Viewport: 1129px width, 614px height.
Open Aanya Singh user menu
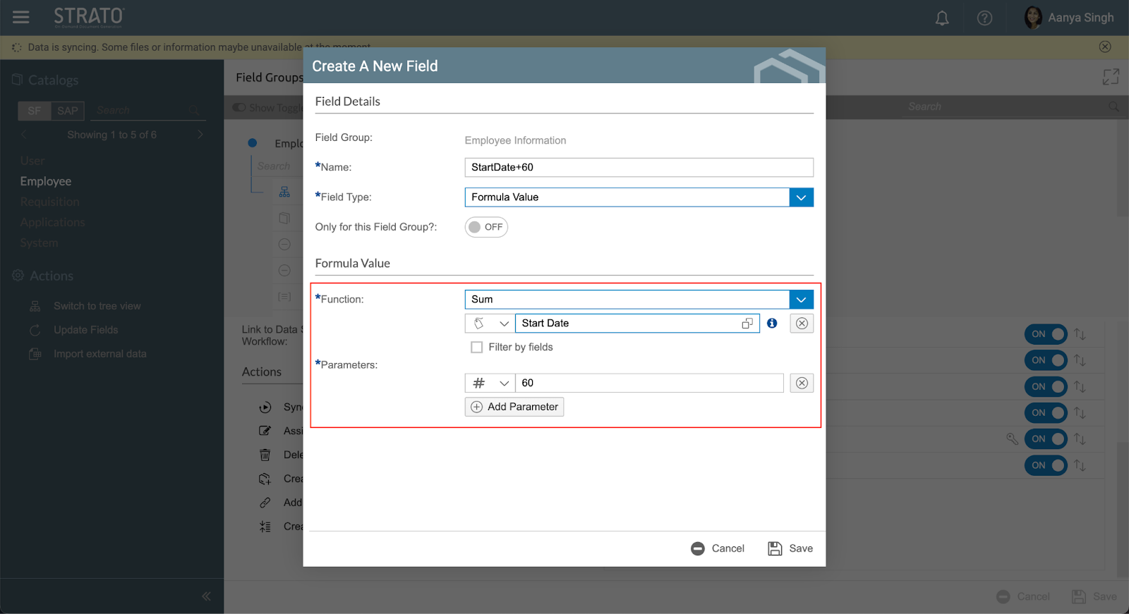(1068, 18)
